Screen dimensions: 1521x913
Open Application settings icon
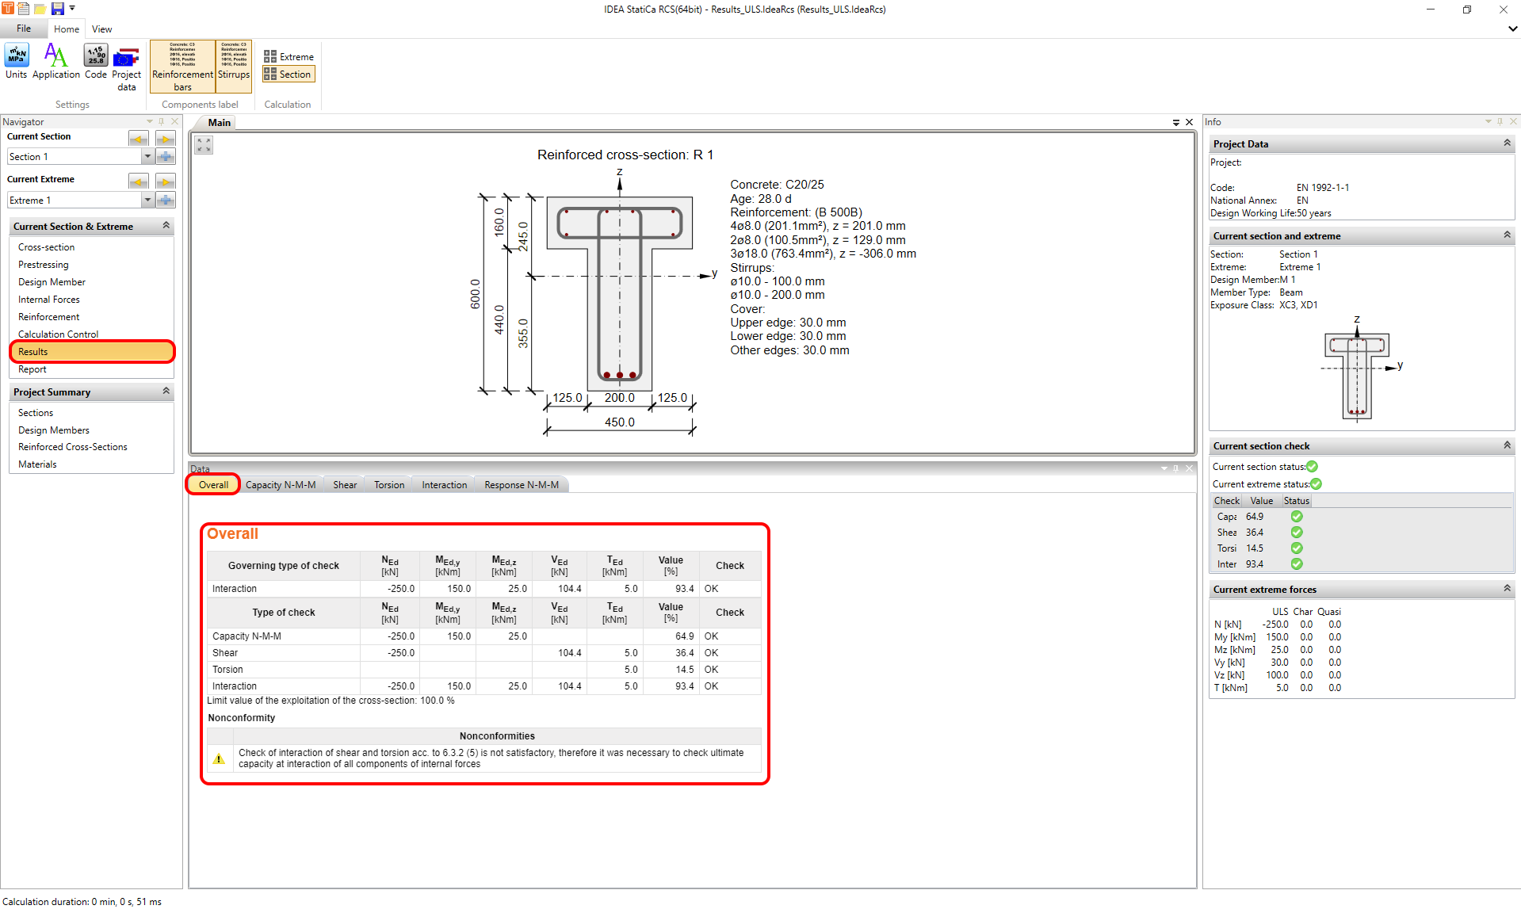pyautogui.click(x=55, y=62)
